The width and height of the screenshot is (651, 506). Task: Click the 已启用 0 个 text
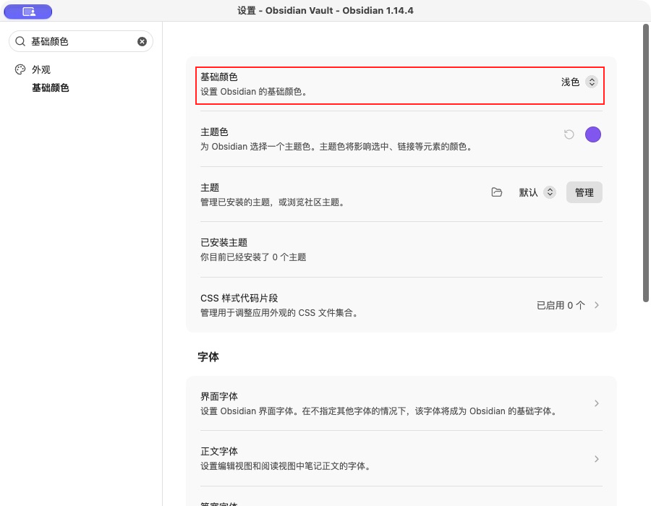pyautogui.click(x=561, y=306)
